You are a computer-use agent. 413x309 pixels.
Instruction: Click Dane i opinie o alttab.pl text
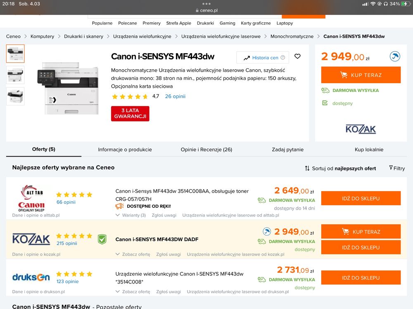click(36, 215)
